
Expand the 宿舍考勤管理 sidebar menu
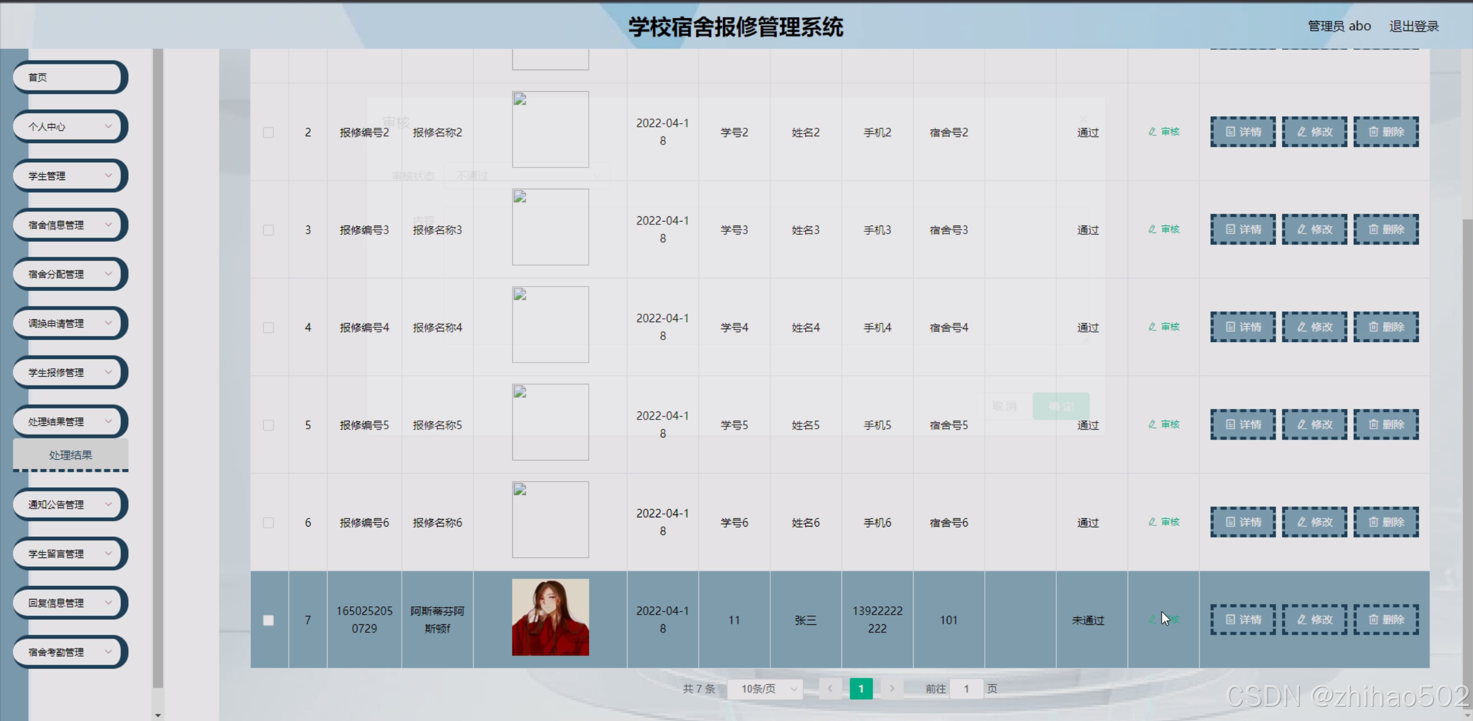coord(70,652)
